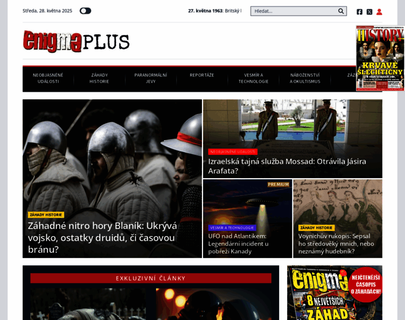Open Neobjasněné události menu

tap(48, 78)
